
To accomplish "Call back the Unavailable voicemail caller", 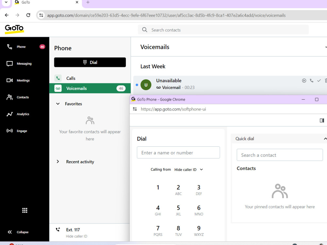I will pos(312,81).
